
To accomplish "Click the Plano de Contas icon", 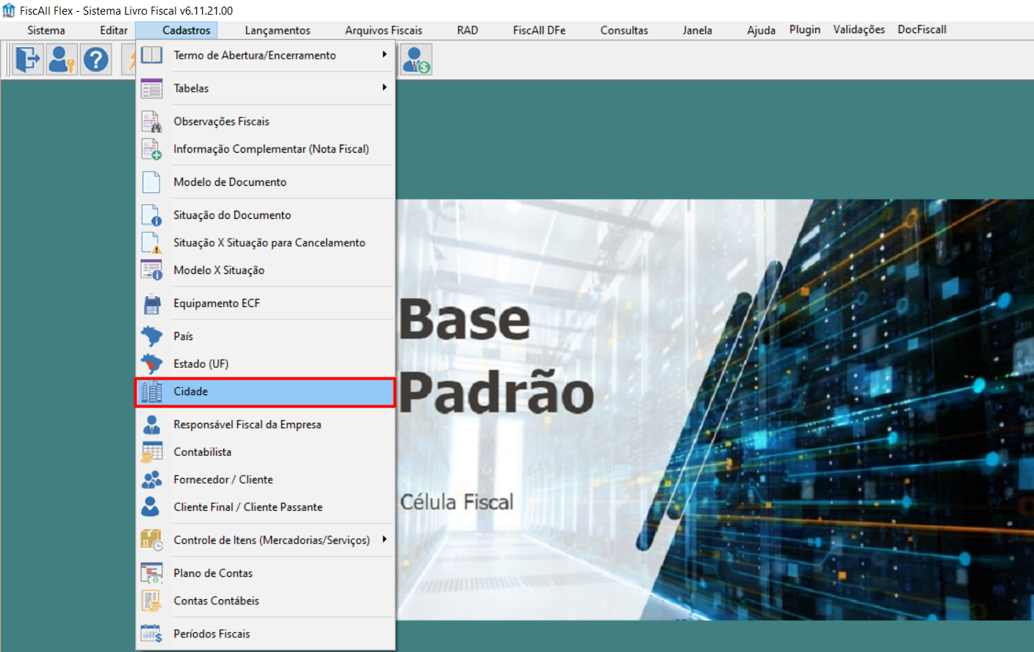I will pos(151,573).
